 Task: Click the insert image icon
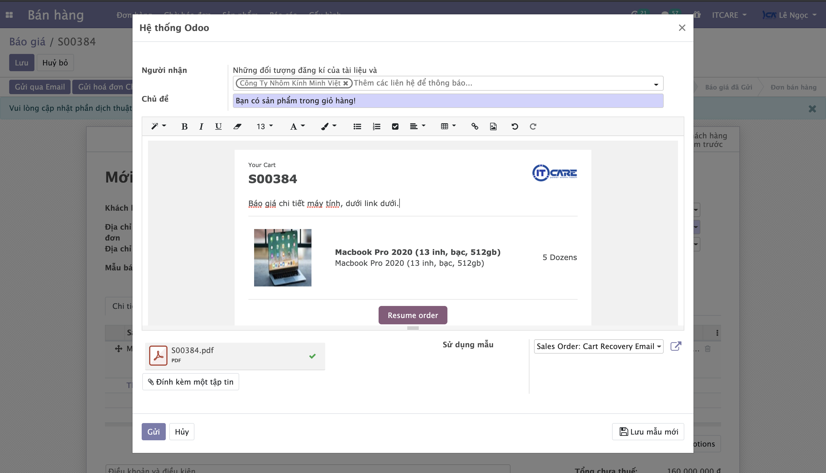493,126
